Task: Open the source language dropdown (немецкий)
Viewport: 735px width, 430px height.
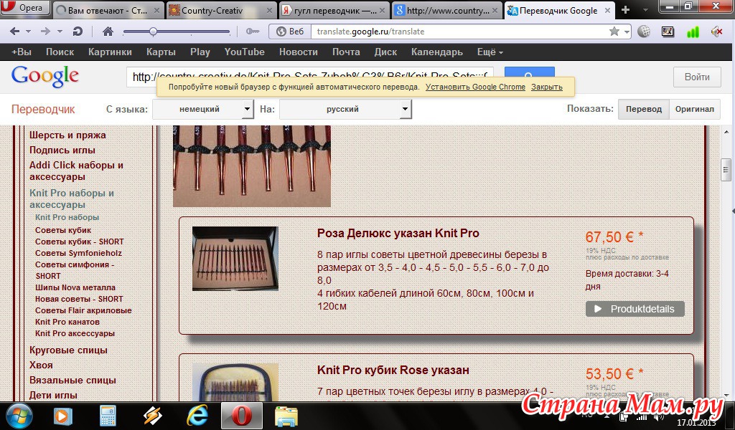Action: click(203, 109)
